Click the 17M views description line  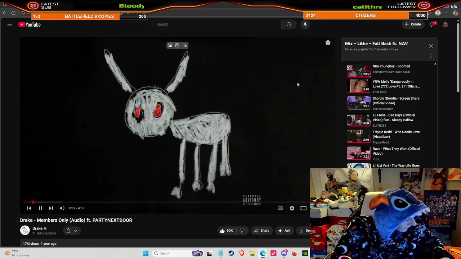point(40,244)
